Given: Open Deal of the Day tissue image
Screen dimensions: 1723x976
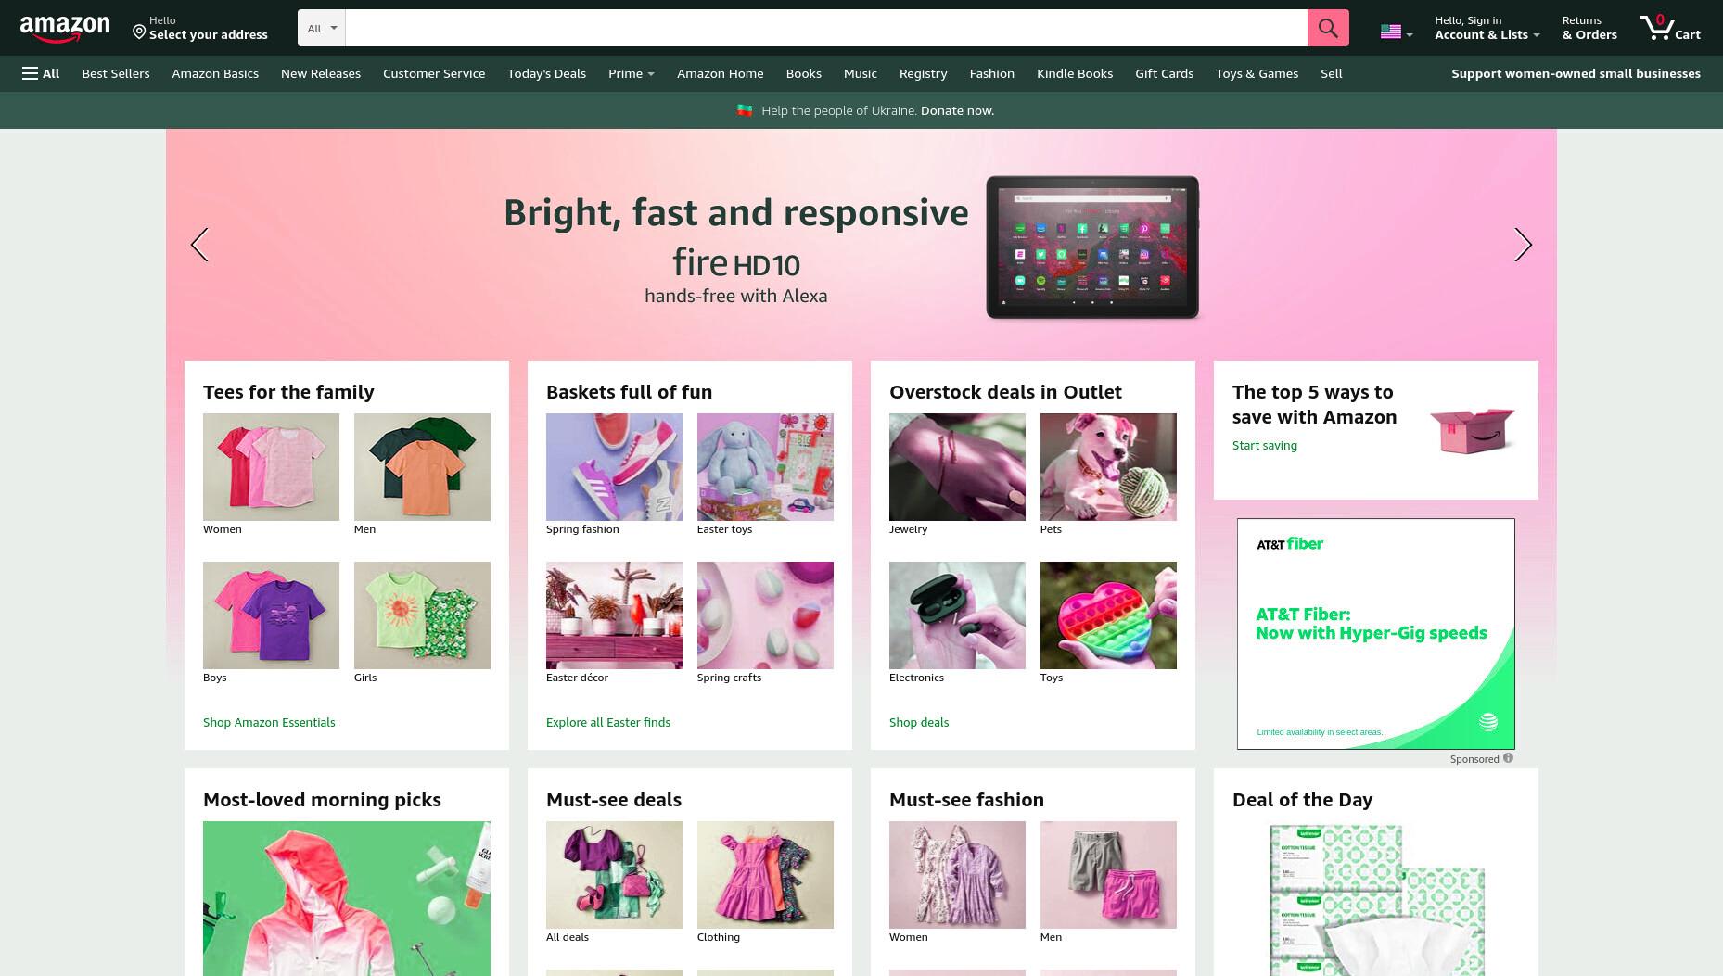Looking at the screenshot, I should 1376,898.
